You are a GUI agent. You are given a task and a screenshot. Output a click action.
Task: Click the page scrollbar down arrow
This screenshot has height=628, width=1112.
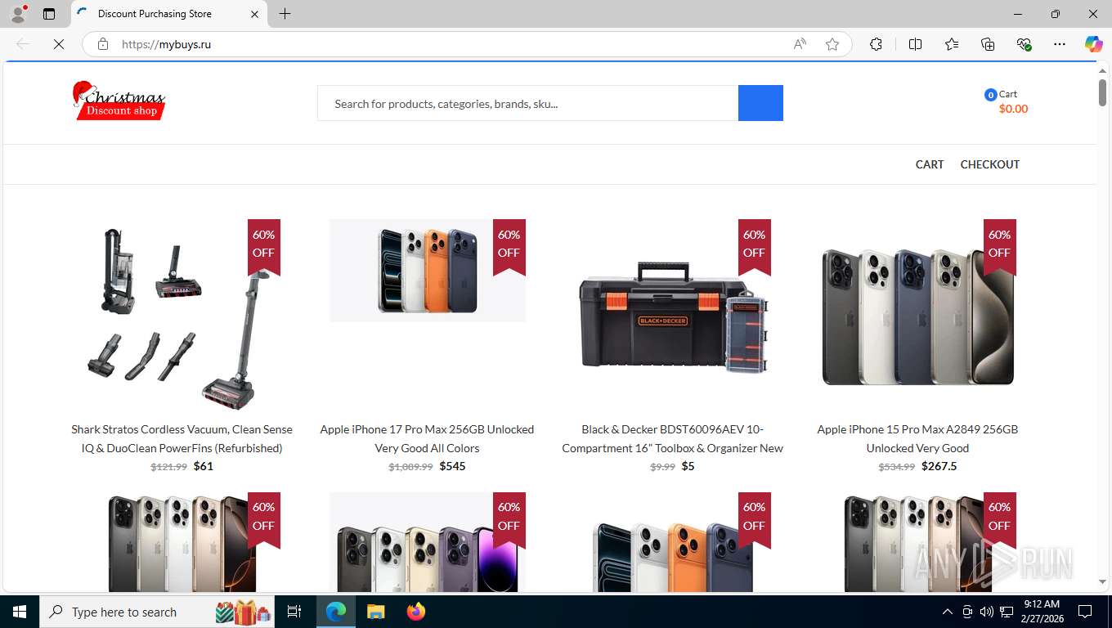(x=1102, y=582)
